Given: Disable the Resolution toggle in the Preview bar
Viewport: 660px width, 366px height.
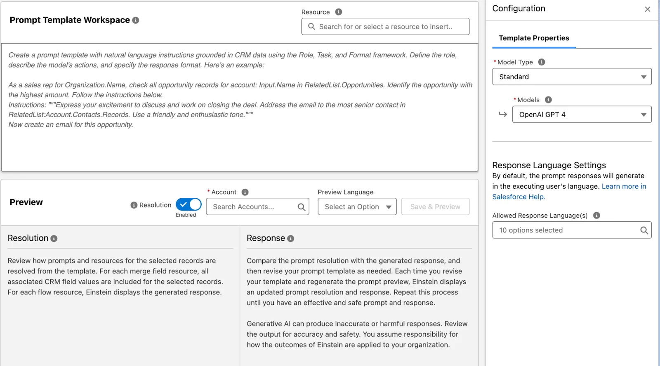Looking at the screenshot, I should tap(188, 204).
